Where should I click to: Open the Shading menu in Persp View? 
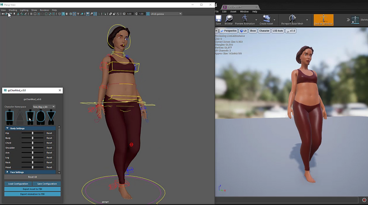[12, 10]
